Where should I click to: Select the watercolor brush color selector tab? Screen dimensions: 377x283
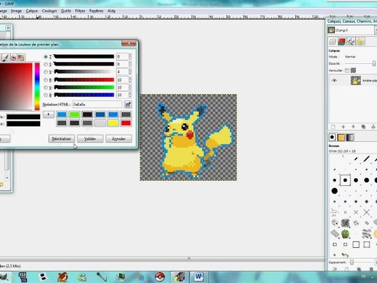click(5, 57)
